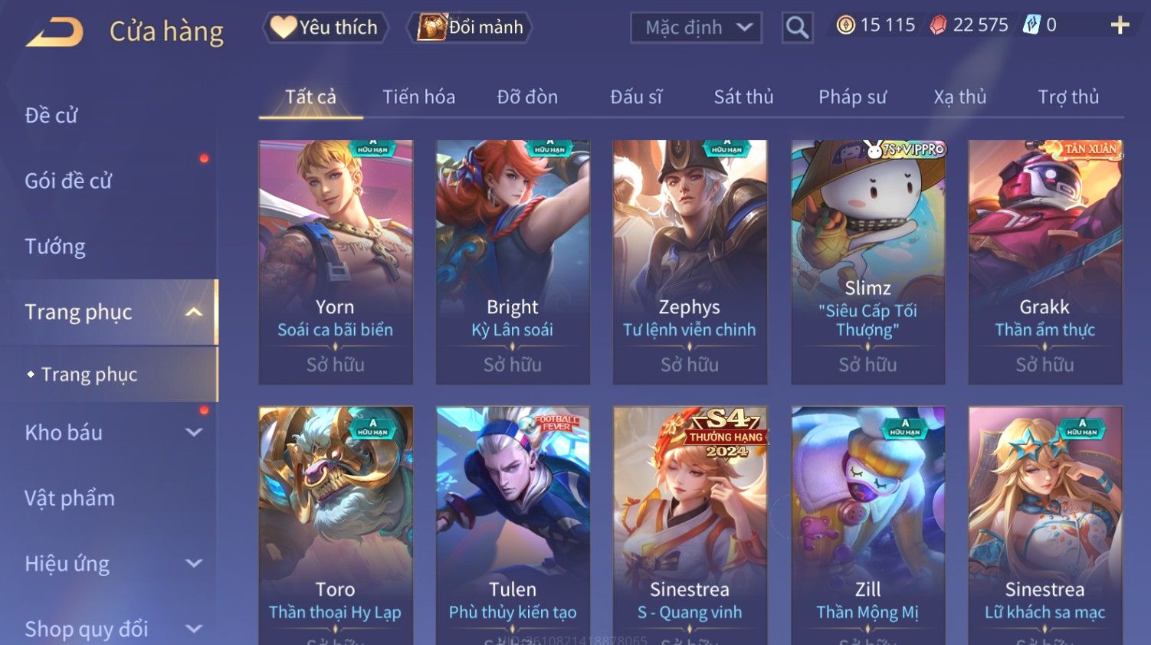Select Slimz Siêu Cấp Tối Thượng skin card
1151x645 pixels.
tap(868, 262)
